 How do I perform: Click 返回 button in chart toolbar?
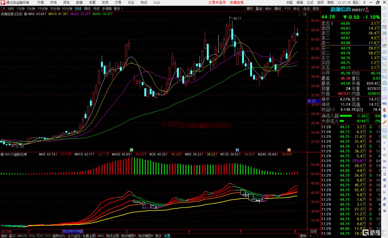click(x=316, y=9)
